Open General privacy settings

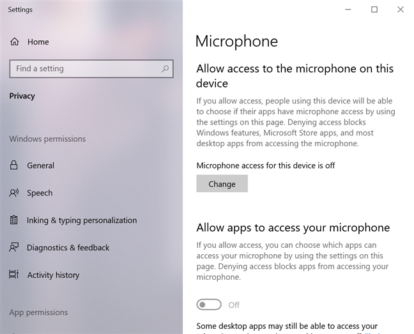41,165
